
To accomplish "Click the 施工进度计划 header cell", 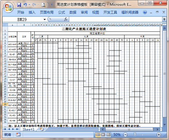I will [x=97, y=33].
